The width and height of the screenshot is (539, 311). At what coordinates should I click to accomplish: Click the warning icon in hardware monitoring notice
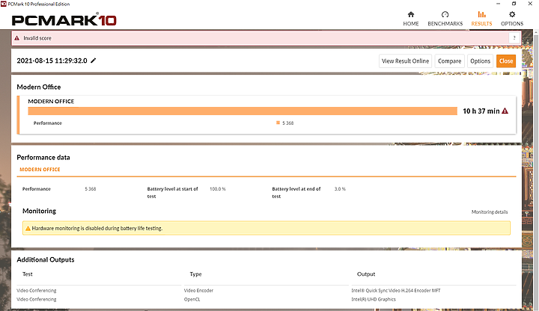tap(28, 228)
